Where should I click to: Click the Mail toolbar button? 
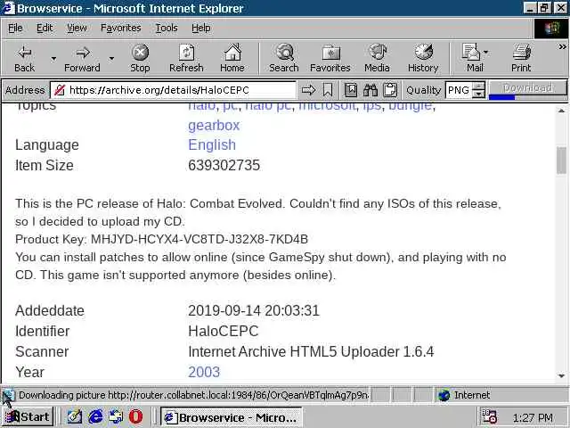472,59
